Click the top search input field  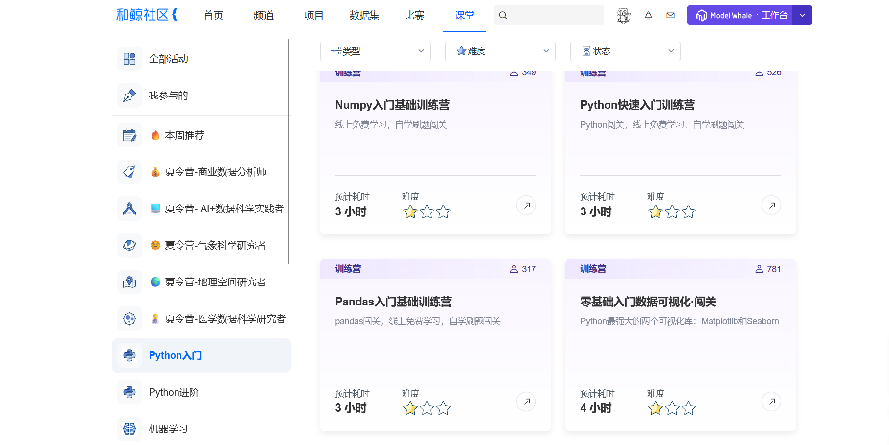[x=549, y=15]
